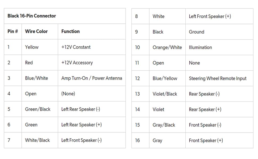Click the Ground function cell
Image resolution: width=258 pixels, height=159 pixels.
point(196,32)
